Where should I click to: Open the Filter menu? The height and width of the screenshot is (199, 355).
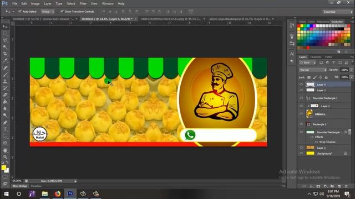[x=83, y=4]
